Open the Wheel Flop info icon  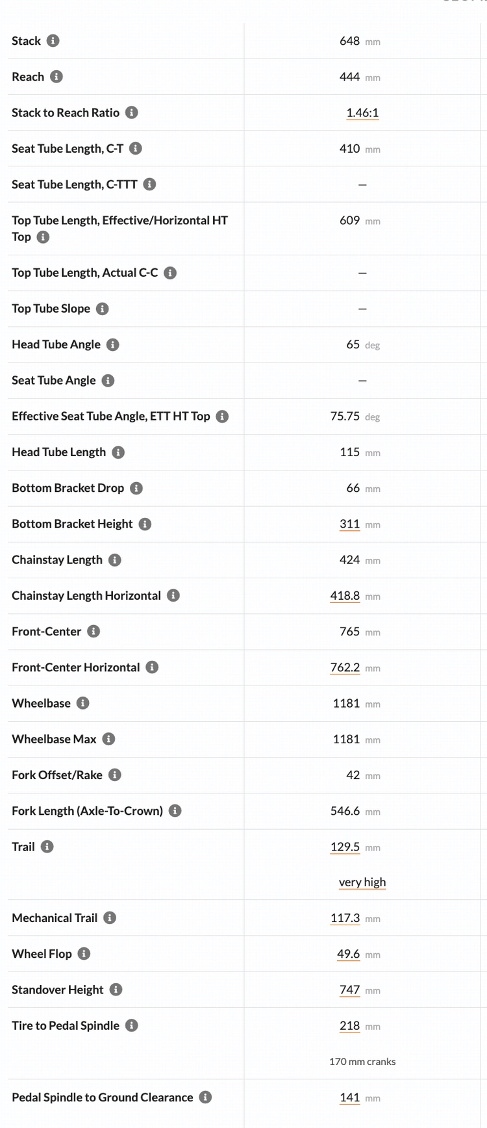coord(84,954)
